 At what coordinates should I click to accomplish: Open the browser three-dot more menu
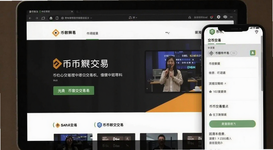pyautogui.click(x=231, y=17)
